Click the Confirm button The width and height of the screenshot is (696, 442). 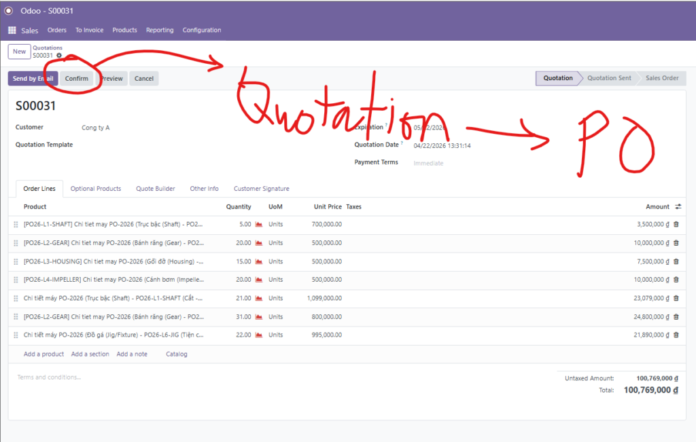coord(77,79)
